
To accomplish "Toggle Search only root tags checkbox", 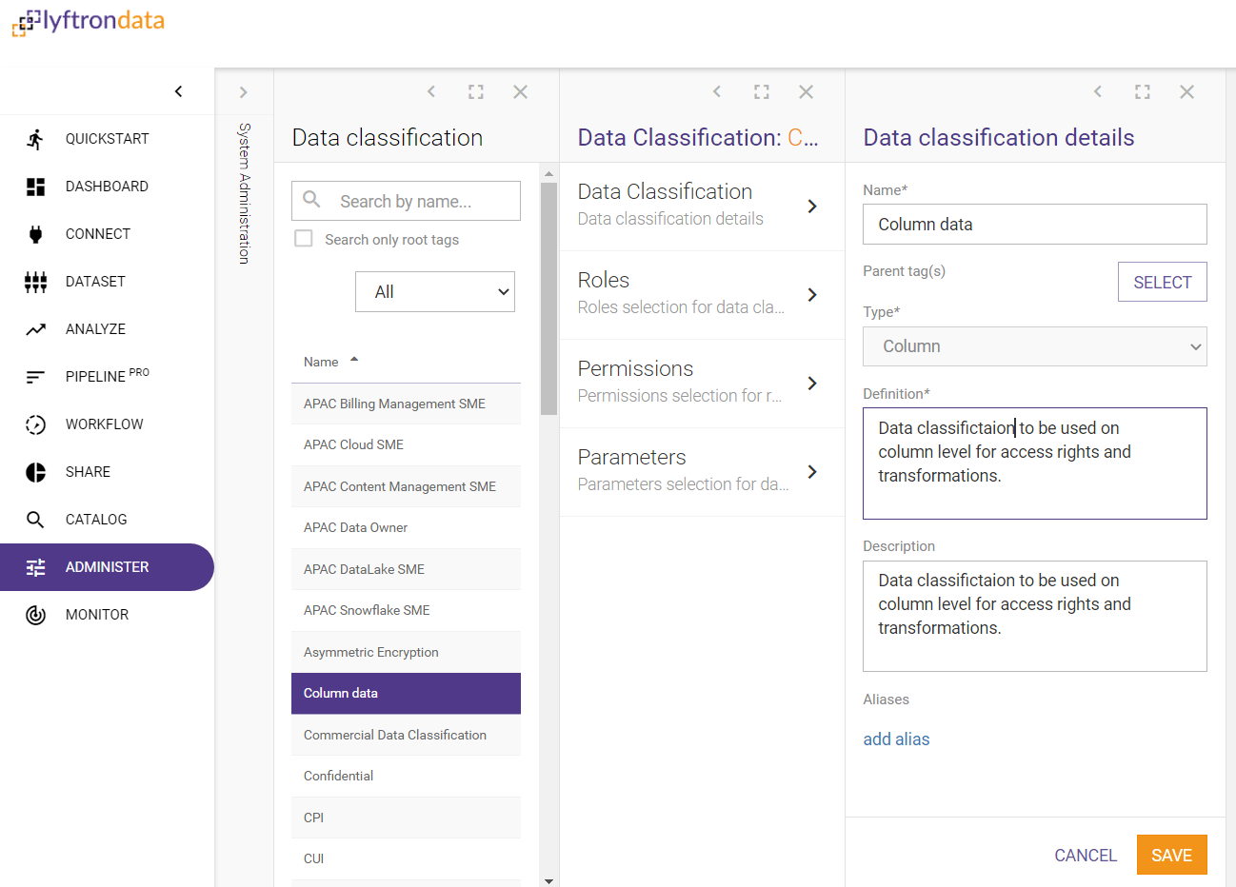I will pyautogui.click(x=304, y=238).
